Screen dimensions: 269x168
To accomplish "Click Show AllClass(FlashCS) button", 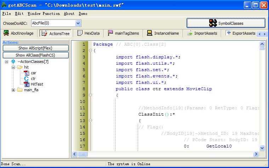I will 35,55.
